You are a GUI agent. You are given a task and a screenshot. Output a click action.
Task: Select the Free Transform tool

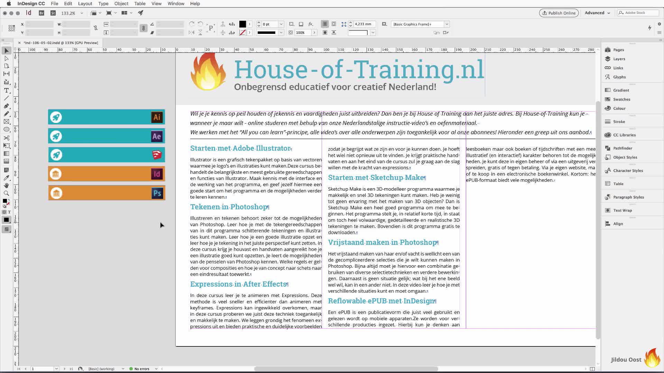click(6, 145)
